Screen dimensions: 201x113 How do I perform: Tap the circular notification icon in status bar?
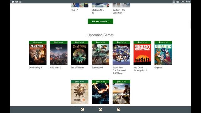click(x=13, y=2)
